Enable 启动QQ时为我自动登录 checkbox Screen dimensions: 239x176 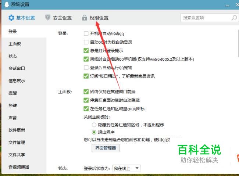[x=86, y=42]
